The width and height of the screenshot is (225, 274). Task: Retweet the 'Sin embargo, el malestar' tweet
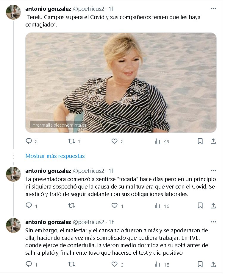72,264
